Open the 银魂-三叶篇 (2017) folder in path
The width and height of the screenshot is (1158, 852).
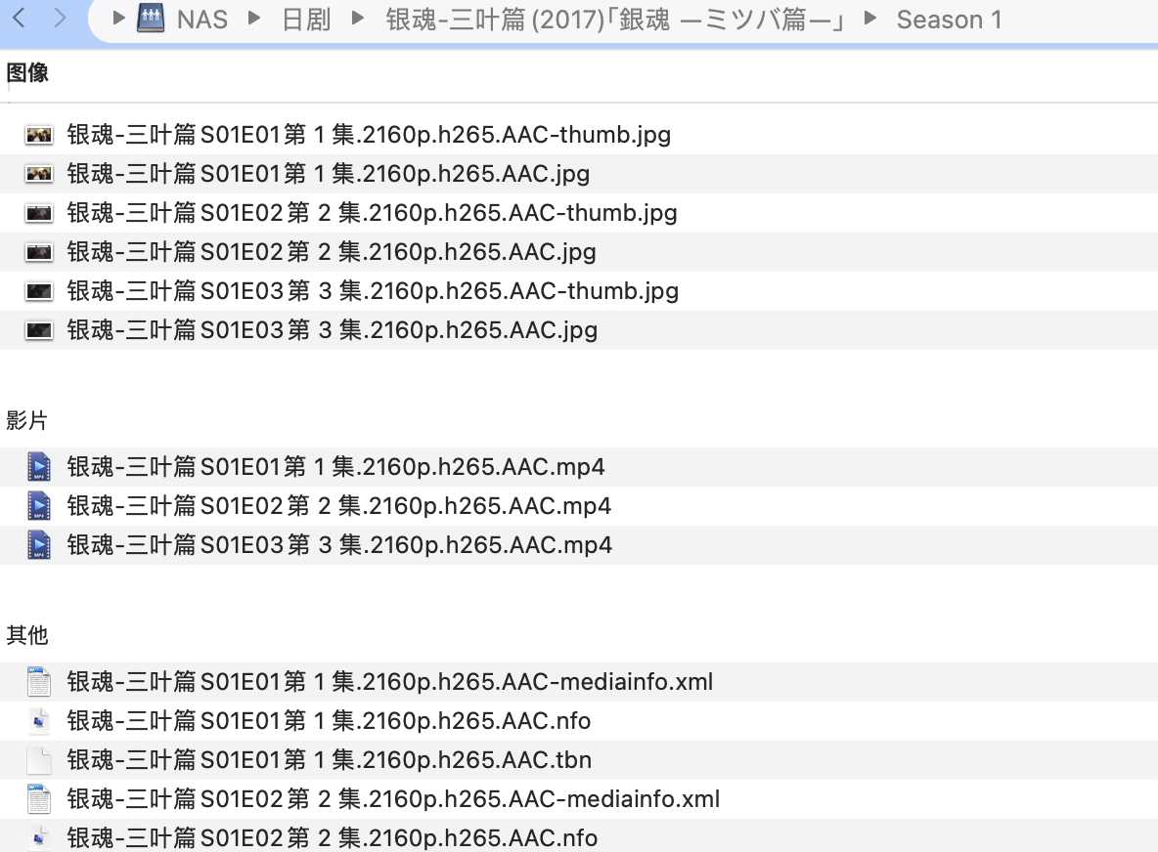click(x=616, y=20)
